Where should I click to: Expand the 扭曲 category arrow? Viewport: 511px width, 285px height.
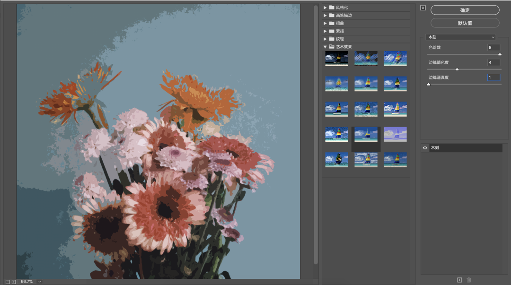(x=326, y=23)
